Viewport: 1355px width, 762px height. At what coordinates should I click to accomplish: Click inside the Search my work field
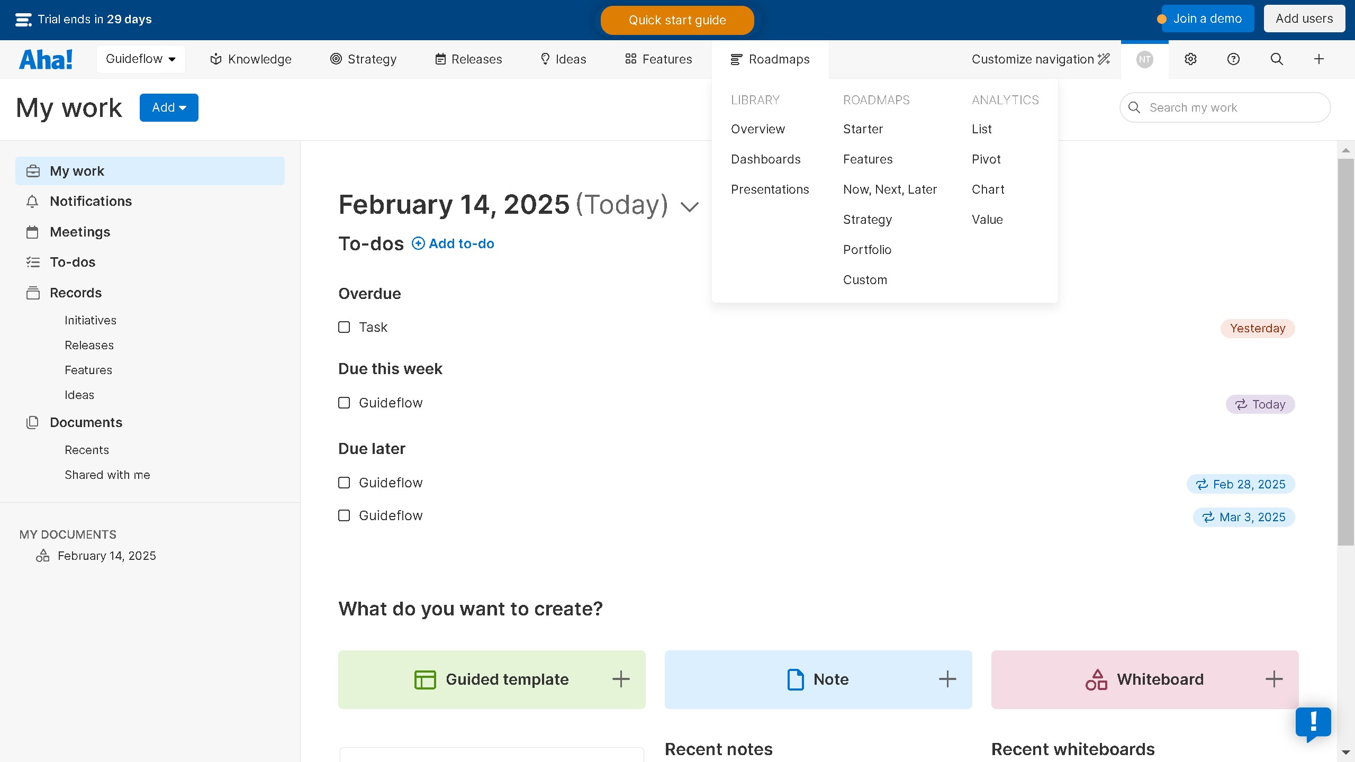pyautogui.click(x=1224, y=107)
